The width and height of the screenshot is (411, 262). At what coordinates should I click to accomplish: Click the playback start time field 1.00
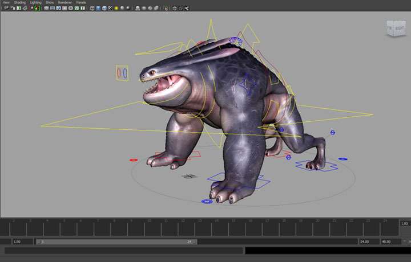[x=22, y=241]
